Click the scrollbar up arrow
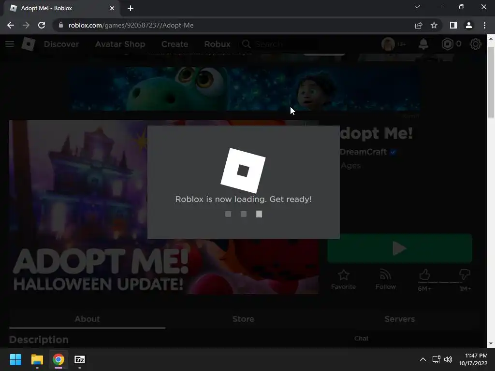This screenshot has width=495, height=371. tap(491, 39)
